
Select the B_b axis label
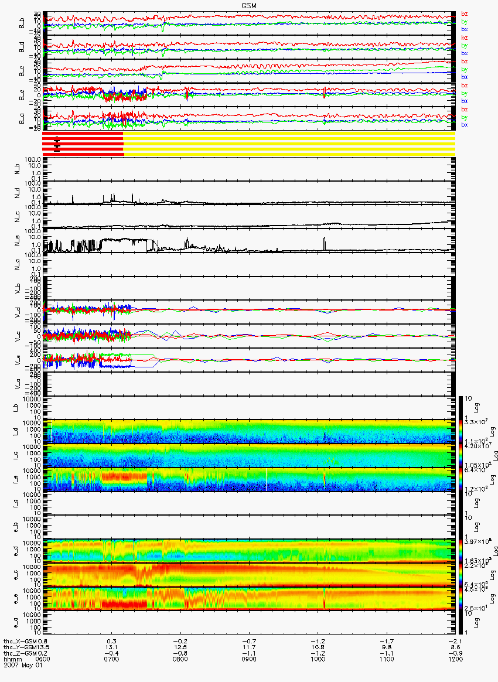click(x=22, y=23)
